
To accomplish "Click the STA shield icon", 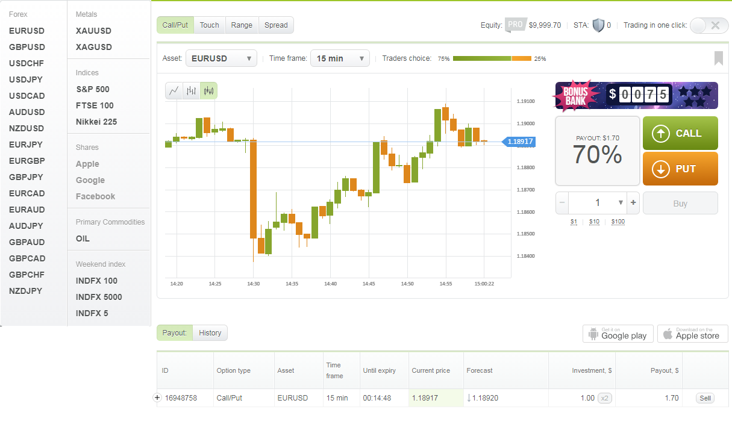I will pyautogui.click(x=598, y=25).
